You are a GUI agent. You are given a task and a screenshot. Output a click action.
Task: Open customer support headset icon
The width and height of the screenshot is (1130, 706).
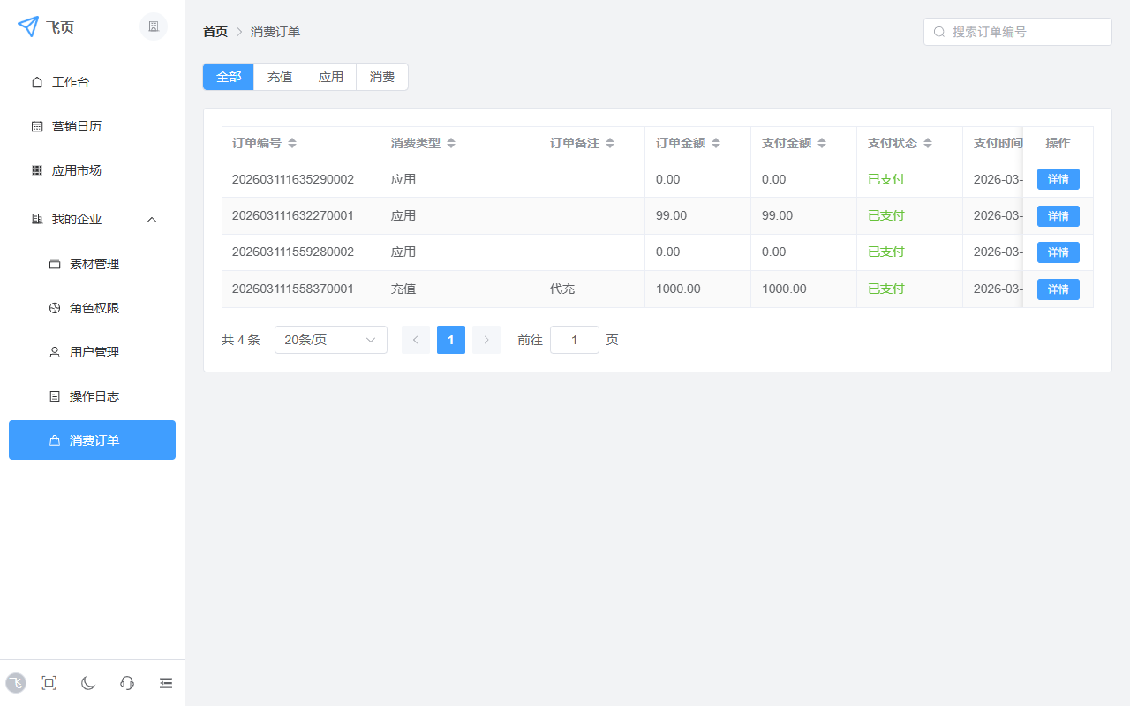[127, 683]
